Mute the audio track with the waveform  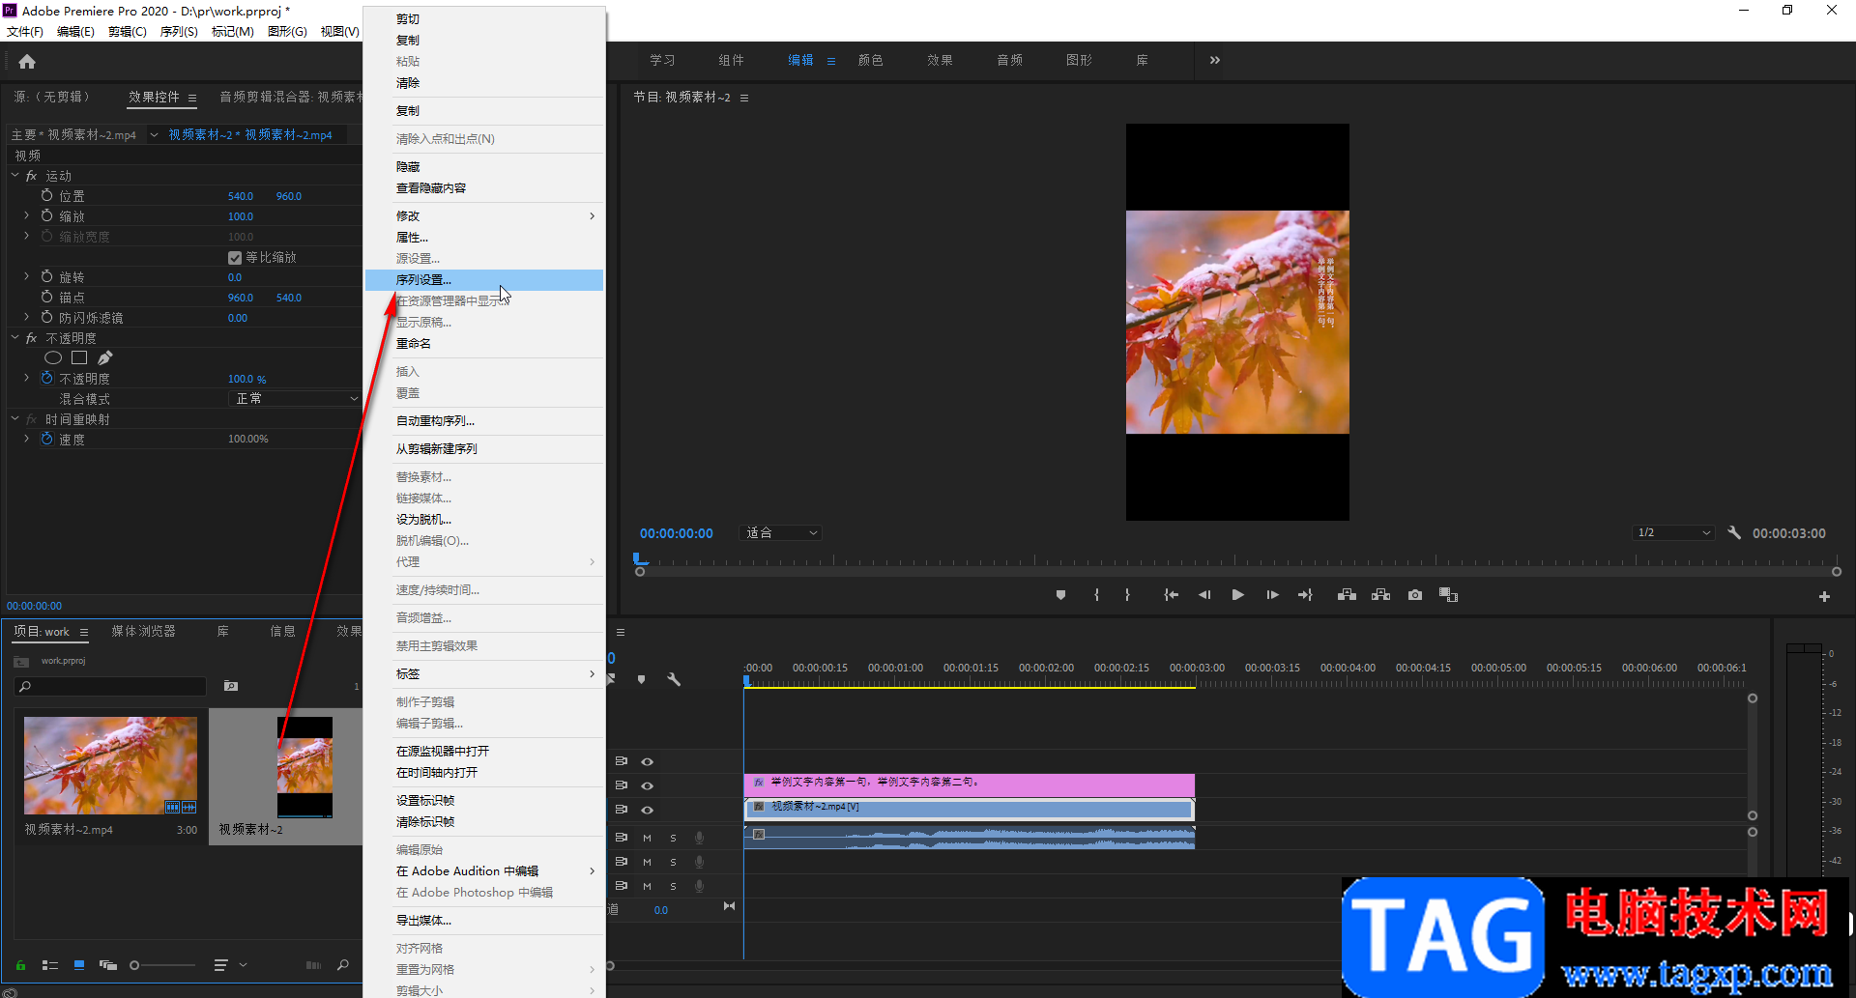click(648, 838)
